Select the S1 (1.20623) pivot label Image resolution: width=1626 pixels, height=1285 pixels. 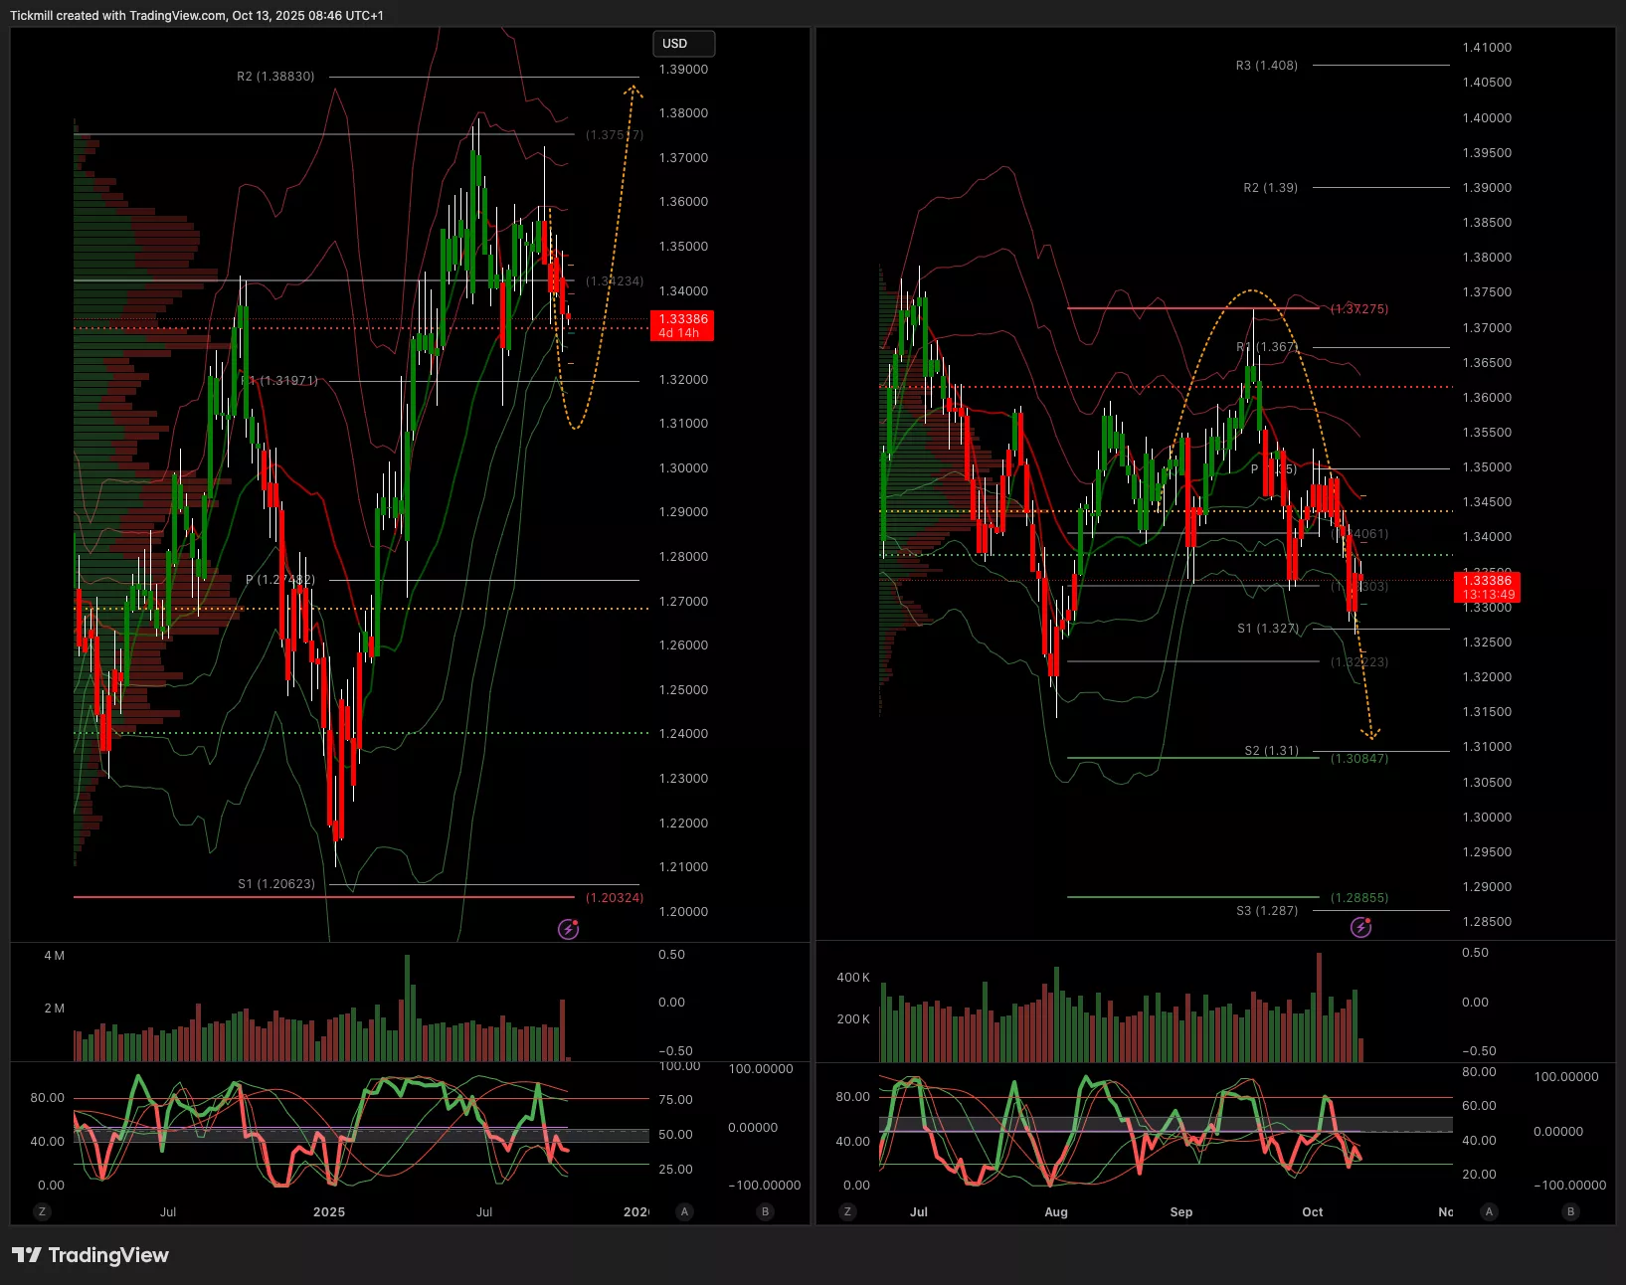click(275, 883)
